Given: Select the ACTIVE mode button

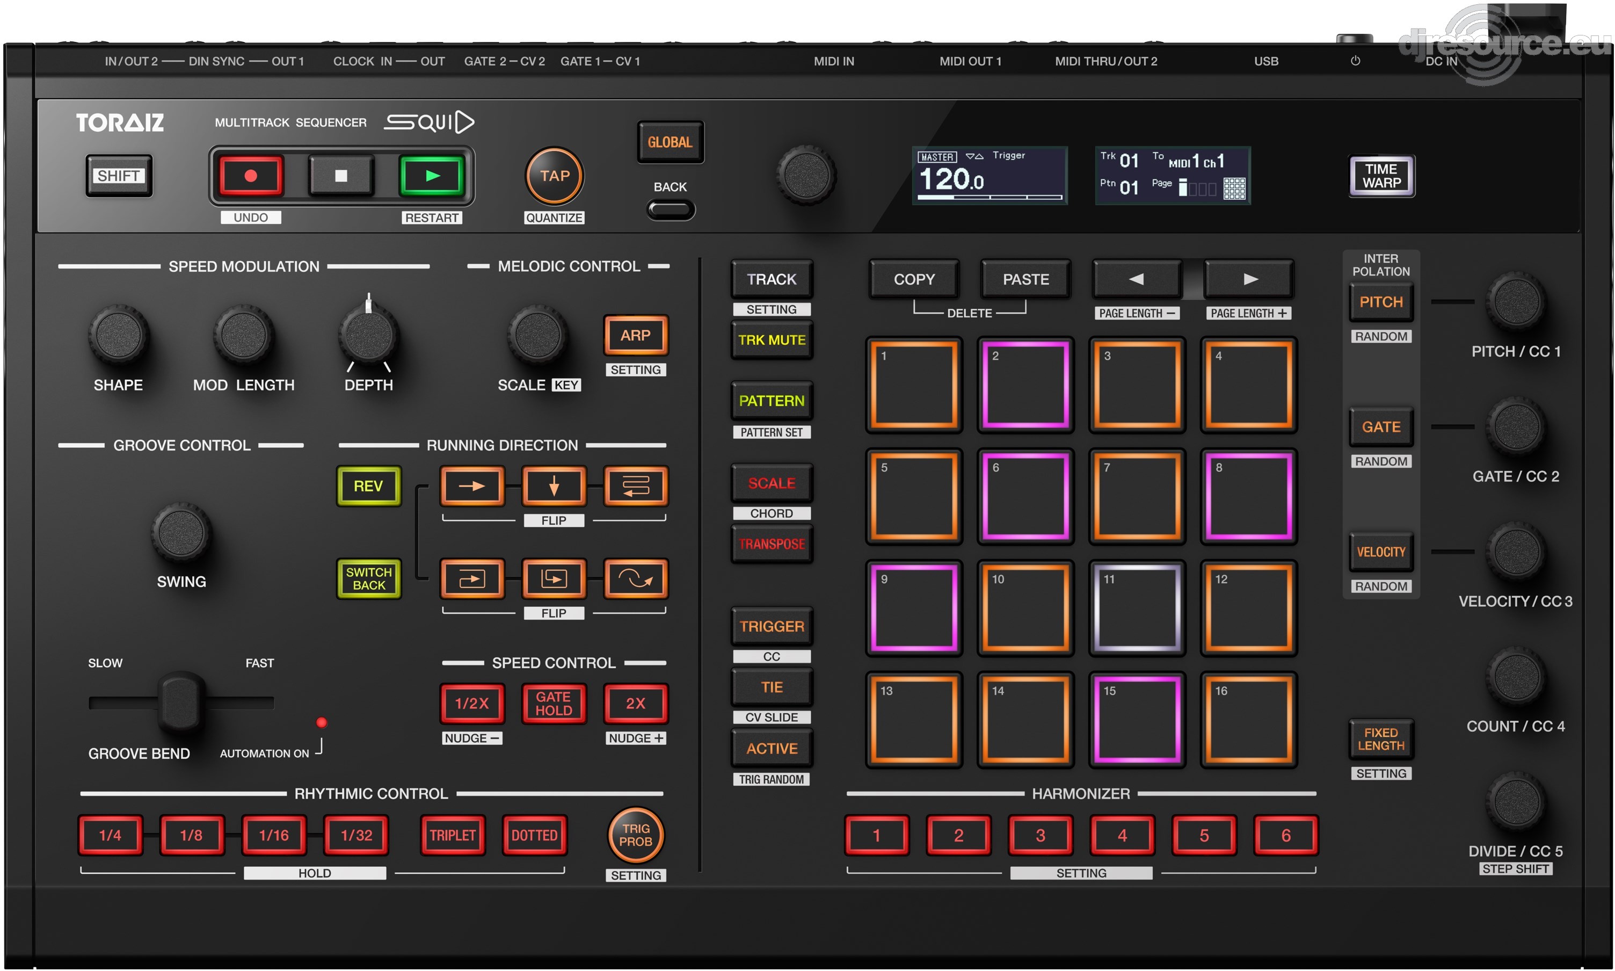Looking at the screenshot, I should pyautogui.click(x=771, y=749).
